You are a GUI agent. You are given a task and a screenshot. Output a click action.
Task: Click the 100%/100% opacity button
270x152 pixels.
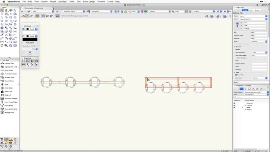(30, 43)
